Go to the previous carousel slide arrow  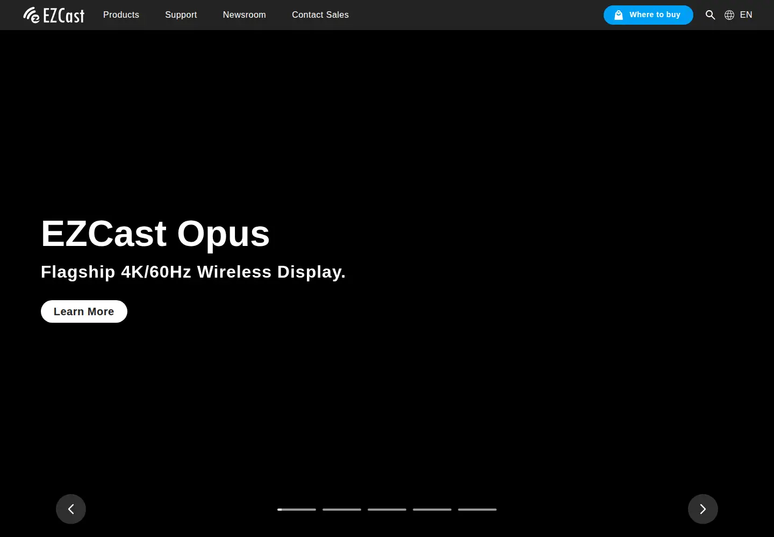71,509
